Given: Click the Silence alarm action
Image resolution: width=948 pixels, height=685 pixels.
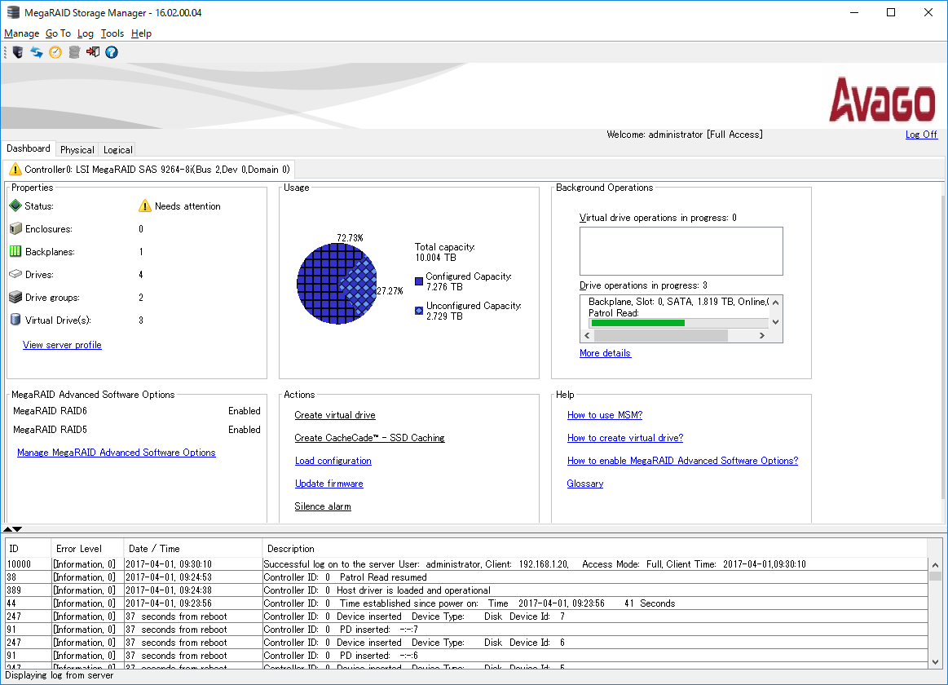Looking at the screenshot, I should [x=323, y=506].
